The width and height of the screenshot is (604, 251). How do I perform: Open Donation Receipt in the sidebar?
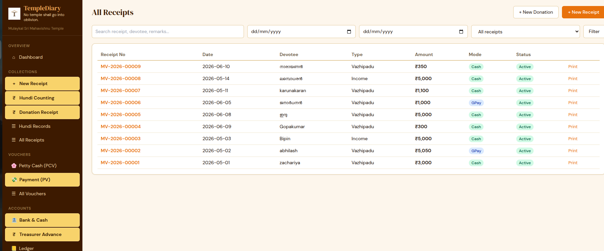(42, 112)
